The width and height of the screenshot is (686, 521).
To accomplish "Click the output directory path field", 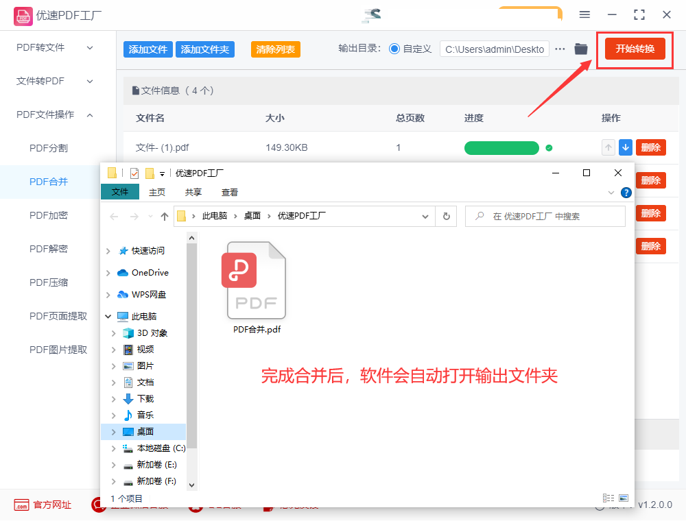I will 495,49.
